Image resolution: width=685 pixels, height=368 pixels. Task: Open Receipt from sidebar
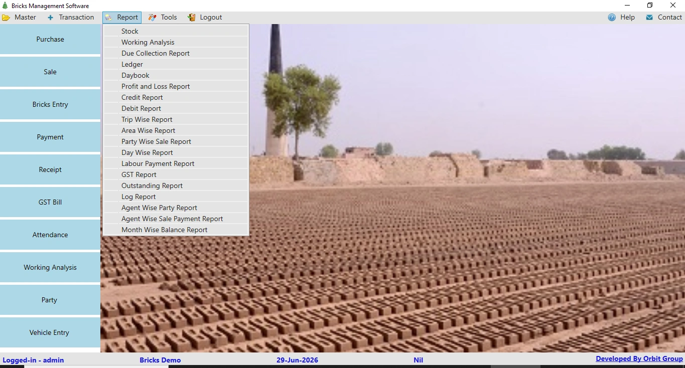(x=50, y=169)
